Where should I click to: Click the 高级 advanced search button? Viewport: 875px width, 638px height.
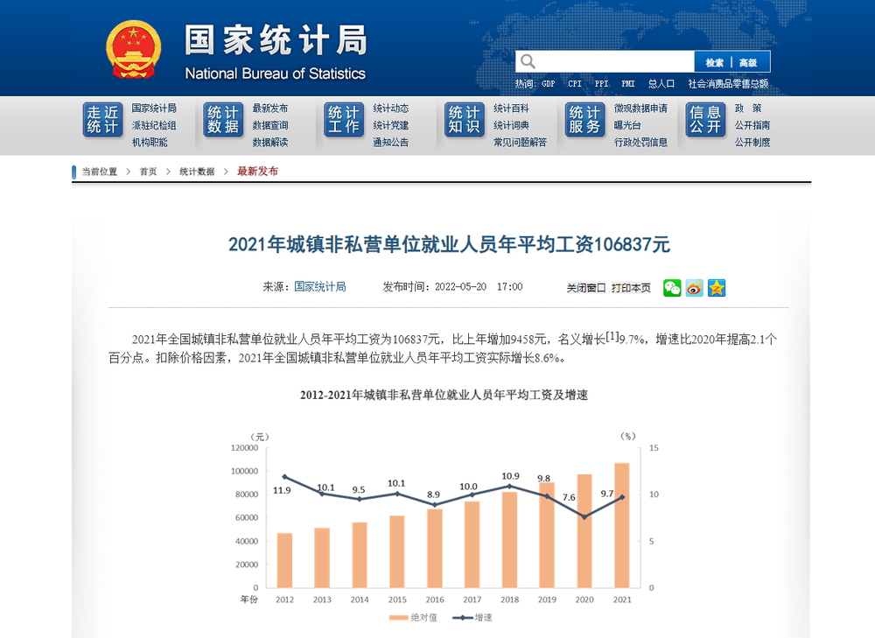point(750,61)
